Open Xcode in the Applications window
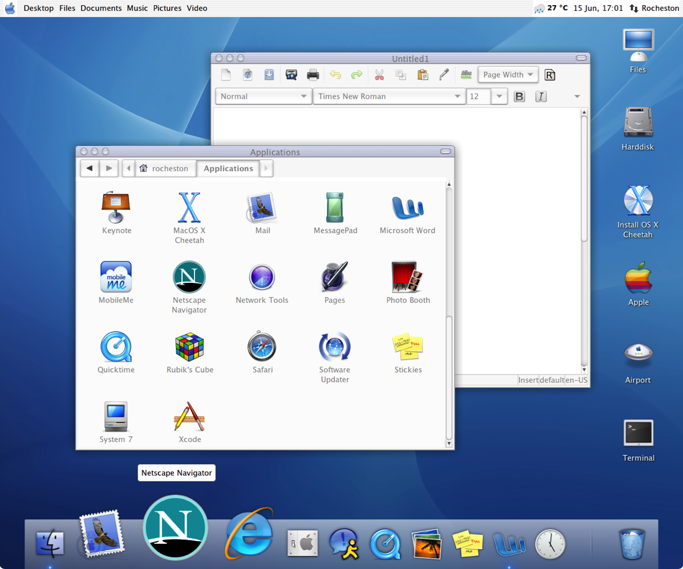 [x=189, y=416]
